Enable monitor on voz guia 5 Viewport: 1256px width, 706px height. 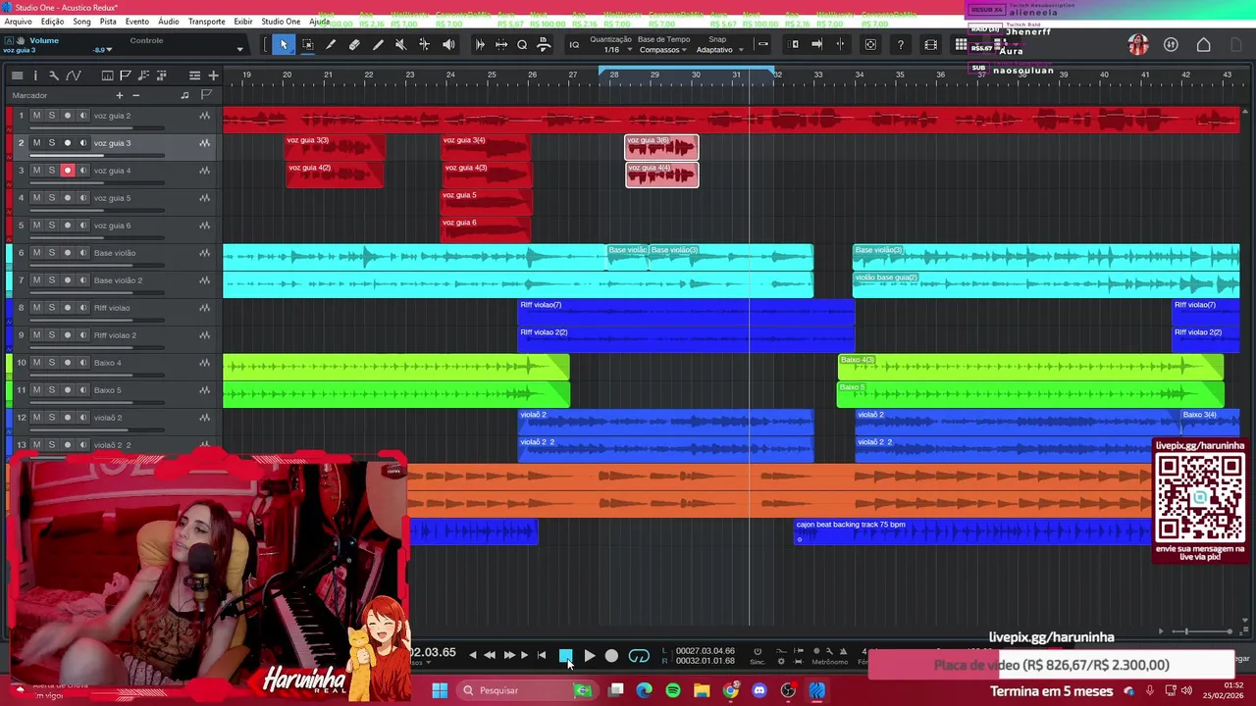pyautogui.click(x=83, y=198)
